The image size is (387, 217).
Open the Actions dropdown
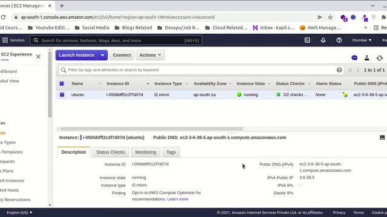coord(150,55)
